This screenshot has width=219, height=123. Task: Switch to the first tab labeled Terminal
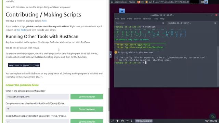point(140,23)
